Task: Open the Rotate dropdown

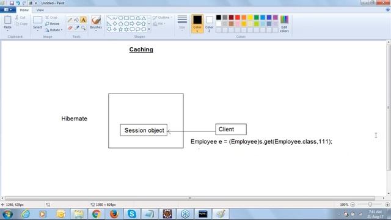Action: coord(54,30)
